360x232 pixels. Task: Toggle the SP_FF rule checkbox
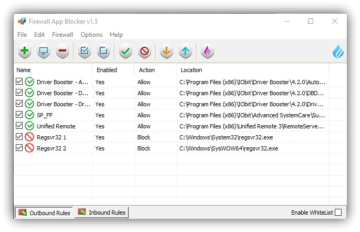[x=19, y=114]
